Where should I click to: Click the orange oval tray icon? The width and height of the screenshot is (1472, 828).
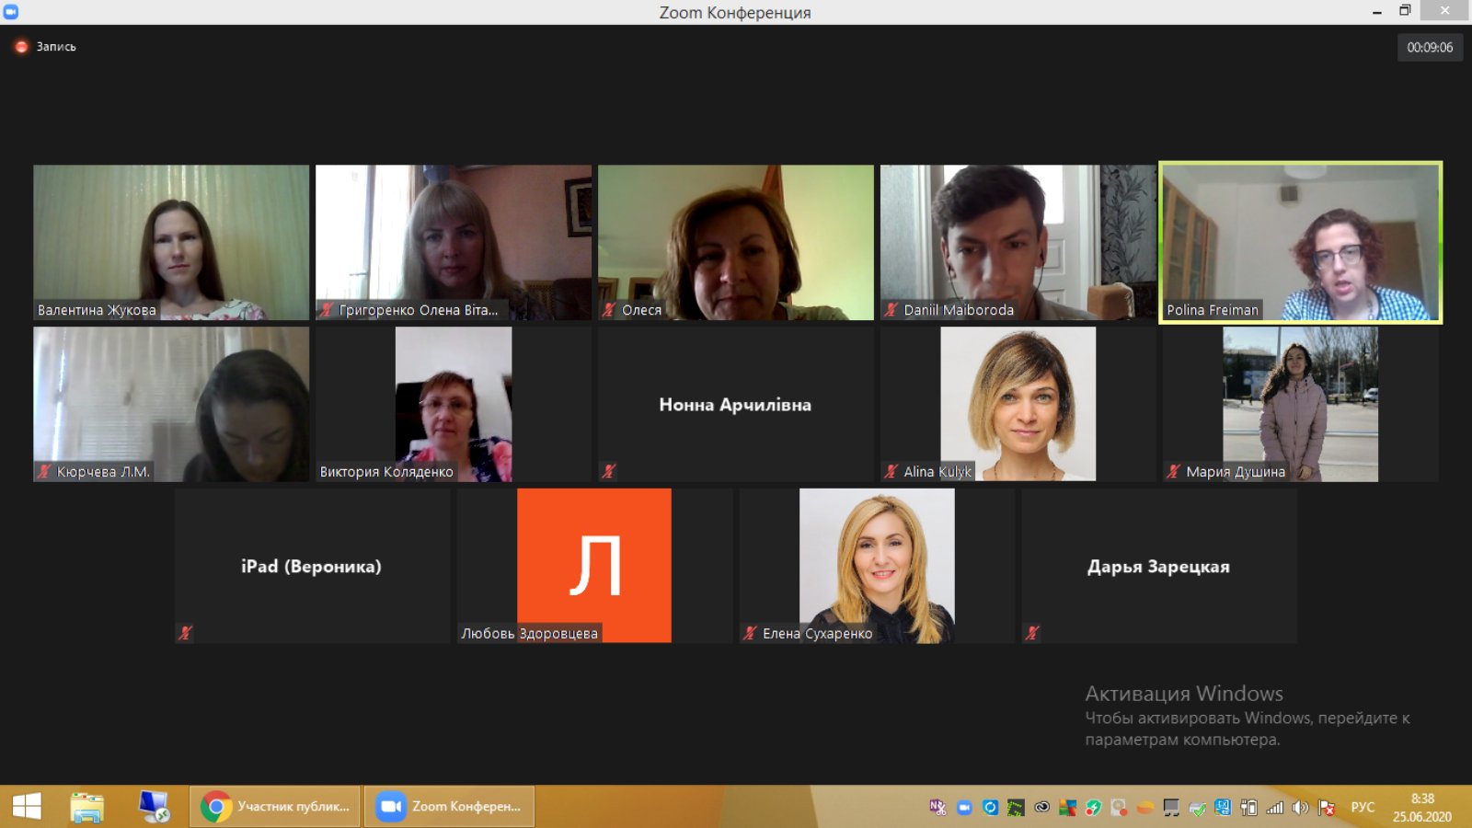1145,807
